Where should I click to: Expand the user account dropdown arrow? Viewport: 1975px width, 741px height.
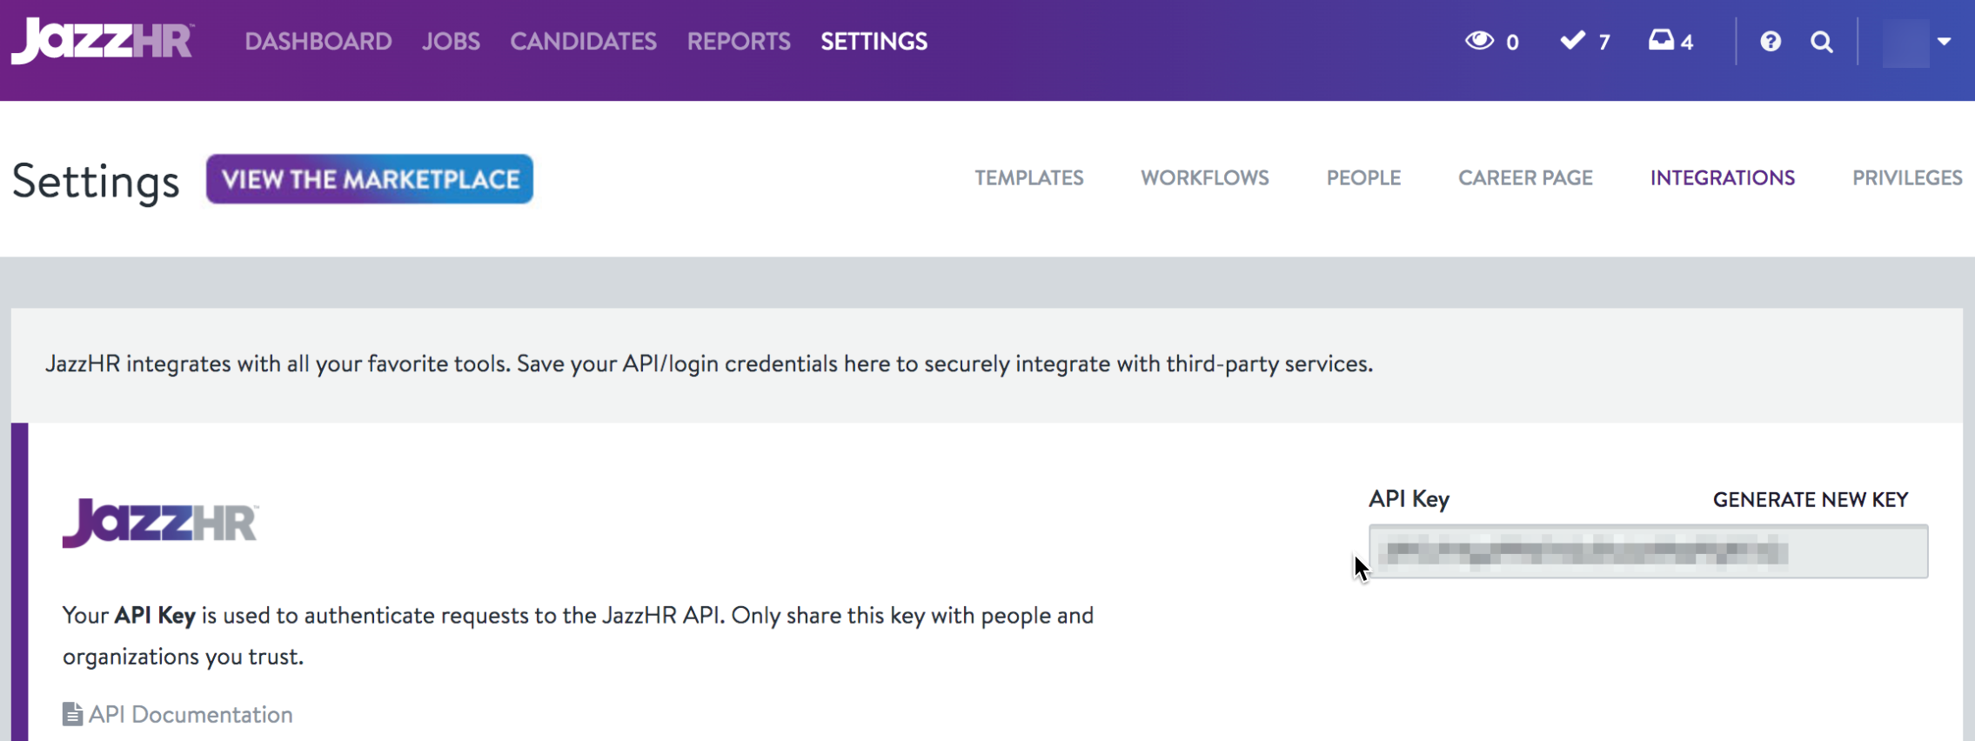point(1945,41)
